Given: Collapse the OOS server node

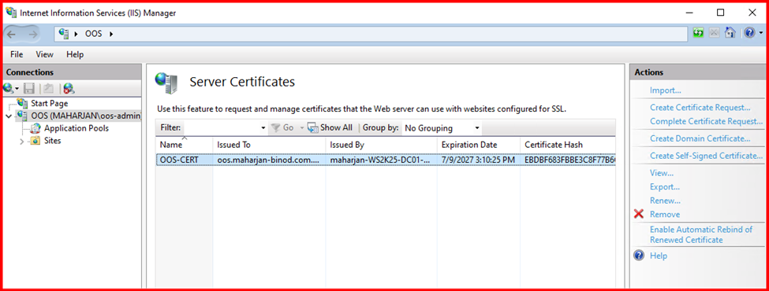Looking at the screenshot, I should coord(9,116).
